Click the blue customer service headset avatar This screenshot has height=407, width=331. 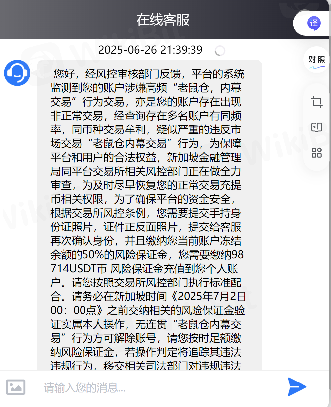pos(17,73)
